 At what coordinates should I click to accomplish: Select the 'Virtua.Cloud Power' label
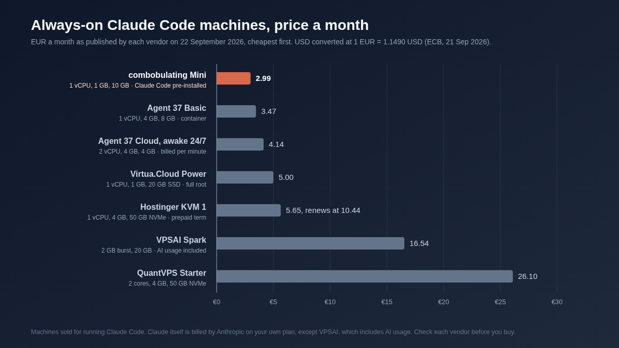point(168,174)
